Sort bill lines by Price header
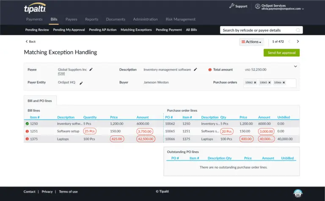This screenshot has width=325, height=201. tap(114, 117)
